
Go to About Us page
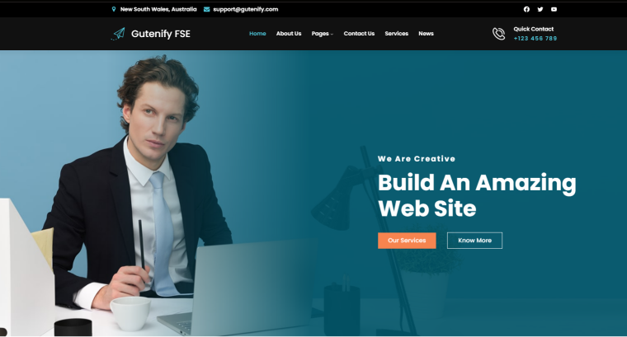click(289, 34)
